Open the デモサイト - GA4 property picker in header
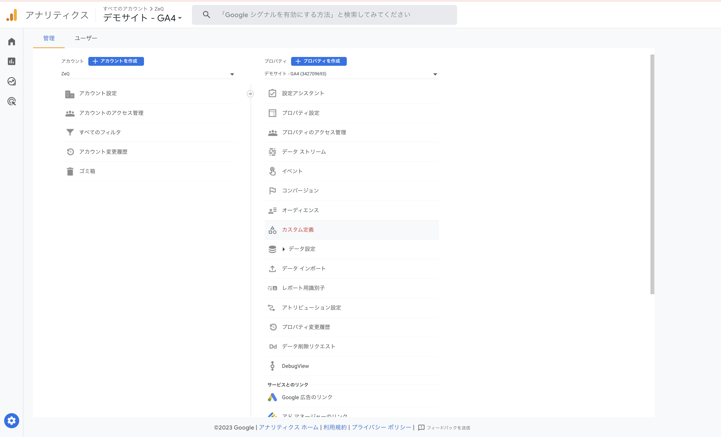721x437 pixels. pyautogui.click(x=142, y=18)
